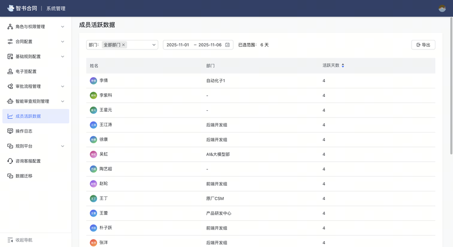This screenshot has width=453, height=247.
Task: Click 徐康's avatar icon
Action: (93, 139)
